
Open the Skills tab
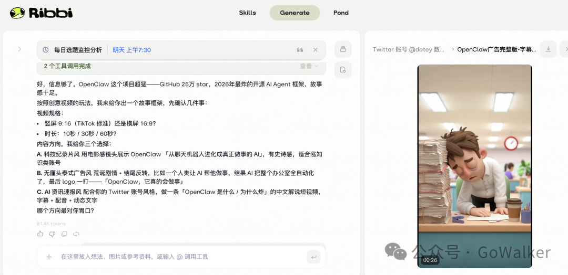pos(247,13)
